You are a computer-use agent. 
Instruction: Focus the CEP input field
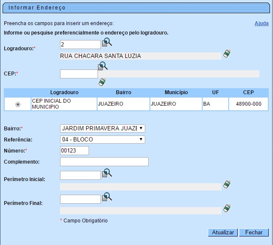click(x=79, y=74)
